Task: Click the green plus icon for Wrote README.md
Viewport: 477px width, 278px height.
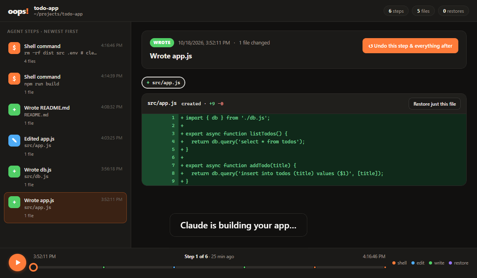Action: tap(14, 110)
